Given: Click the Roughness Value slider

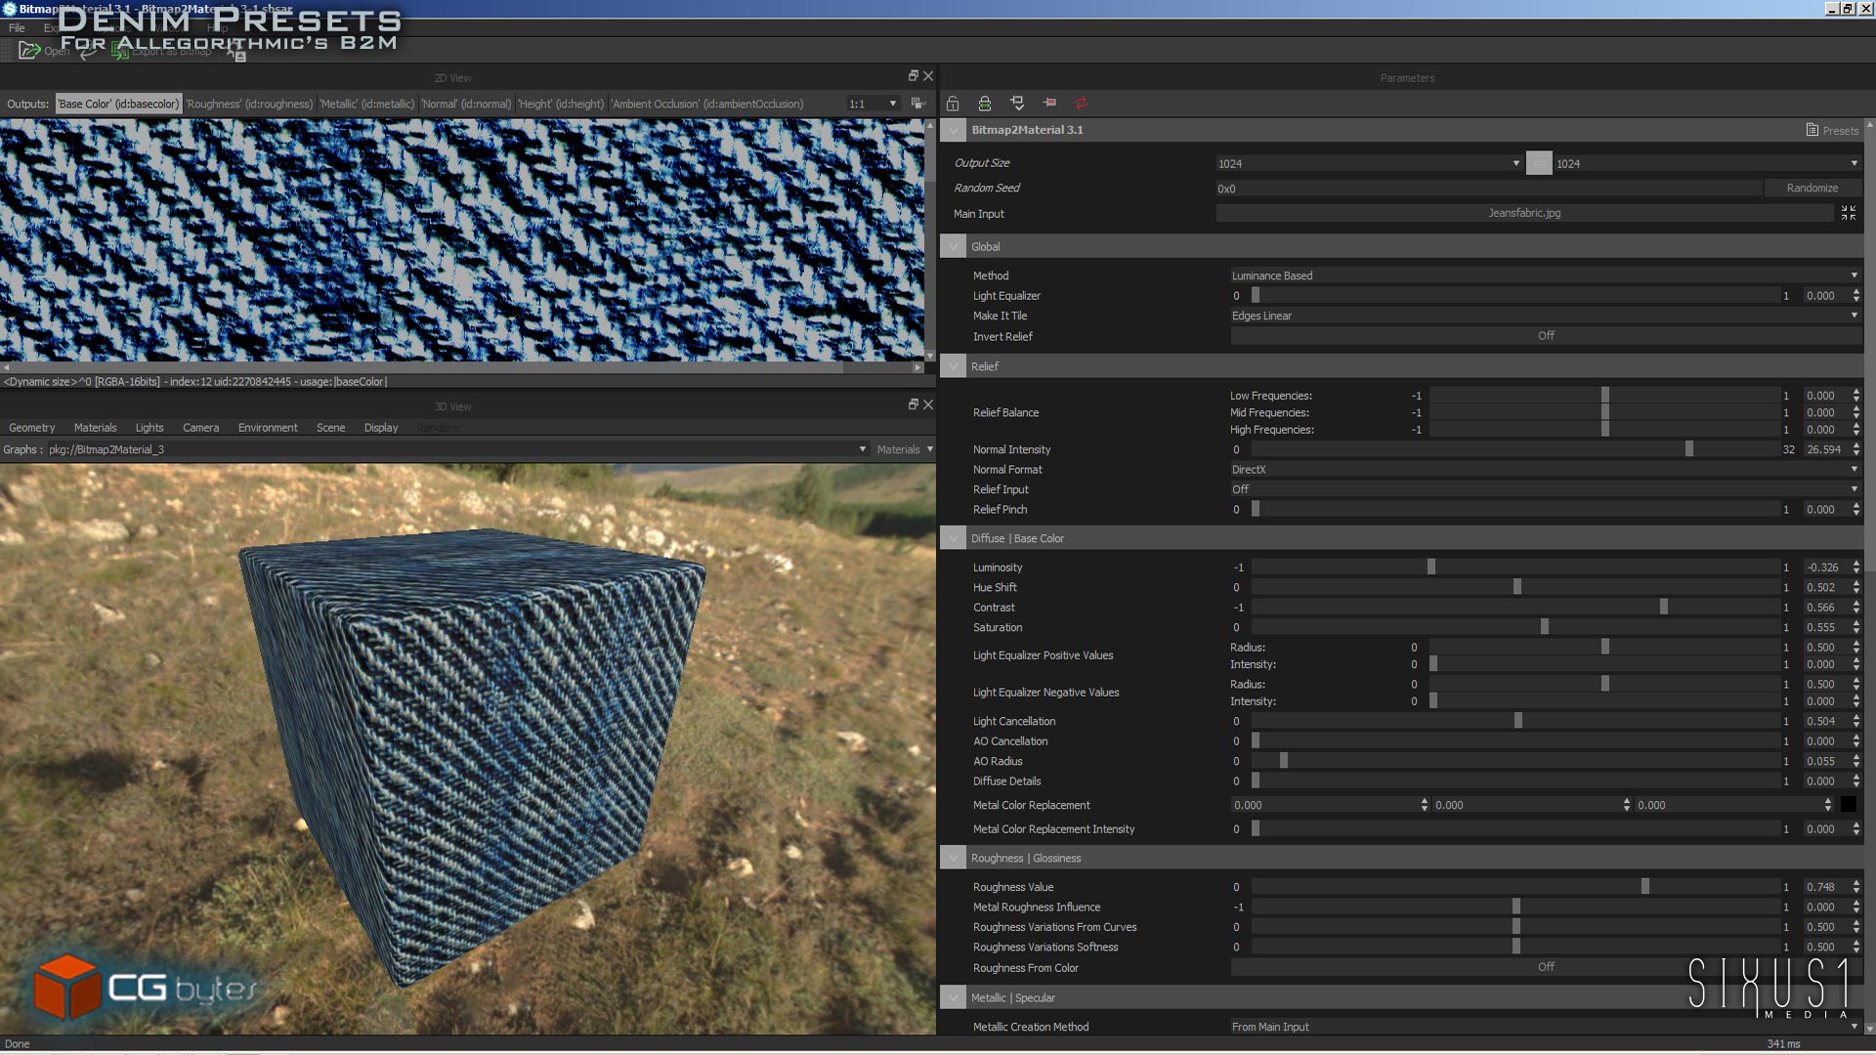Looking at the screenshot, I should [x=1515, y=887].
